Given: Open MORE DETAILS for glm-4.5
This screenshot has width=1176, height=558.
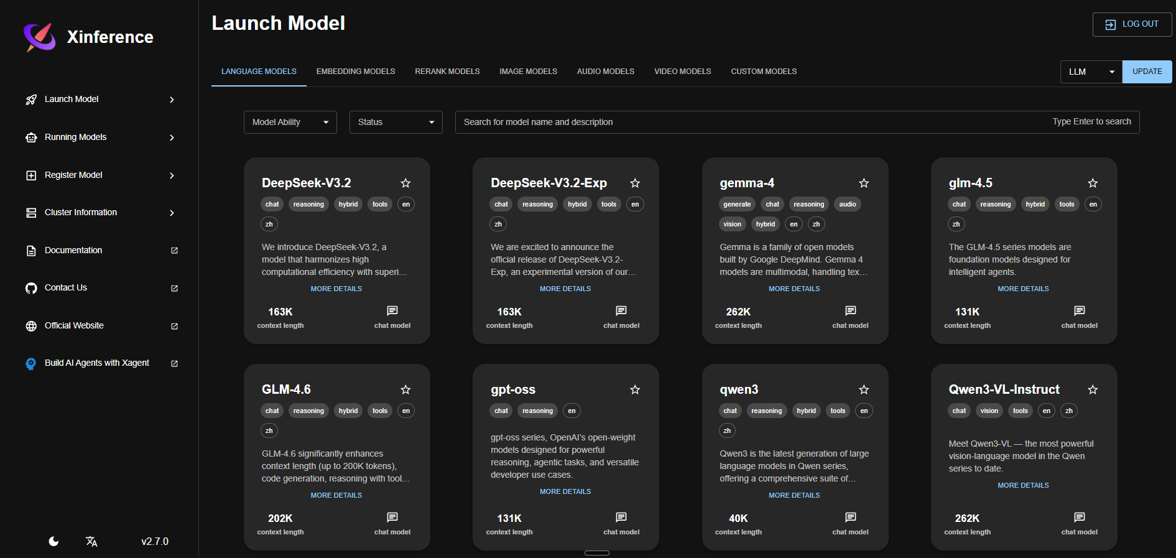Looking at the screenshot, I should 1023,289.
